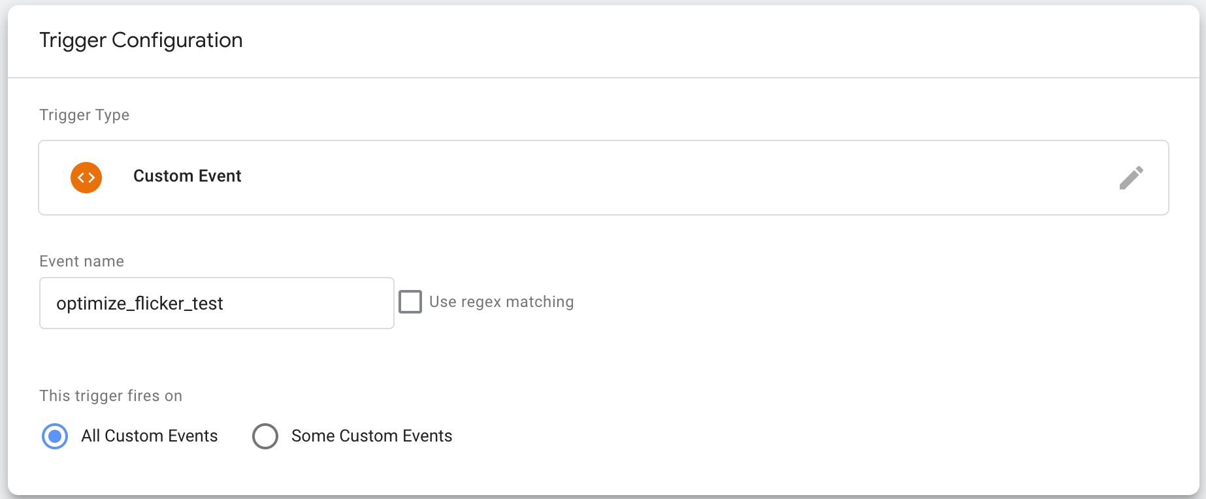Click empty space right of optimize_flicker_test text
Image resolution: width=1206 pixels, height=499 pixels.
307,303
